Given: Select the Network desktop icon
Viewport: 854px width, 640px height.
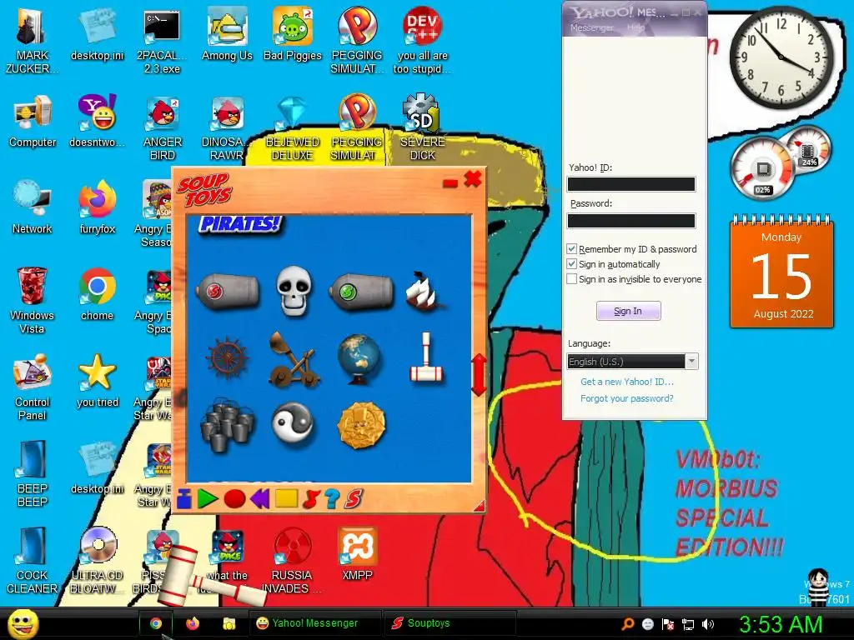Looking at the screenshot, I should pyautogui.click(x=33, y=207).
